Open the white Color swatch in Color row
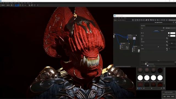Screen dimensions: 176x99 [x=173, y=33]
